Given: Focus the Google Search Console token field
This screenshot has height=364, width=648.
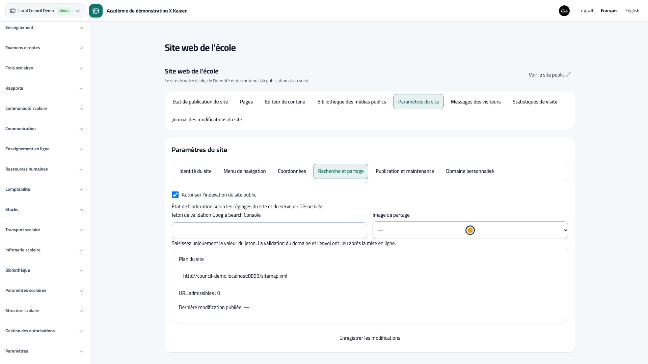Looking at the screenshot, I should coord(269,231).
